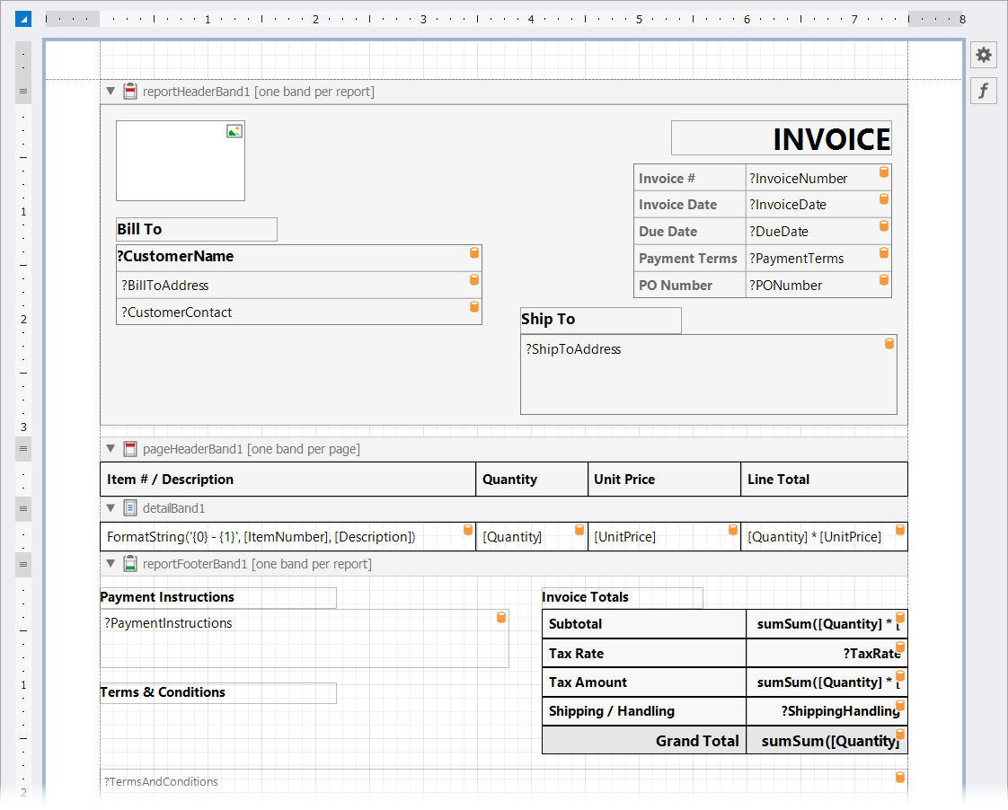
Task: Click database icon on ?BillToAddress label
Action: point(474,280)
